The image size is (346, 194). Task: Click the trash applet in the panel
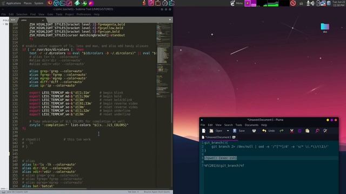[329, 3]
